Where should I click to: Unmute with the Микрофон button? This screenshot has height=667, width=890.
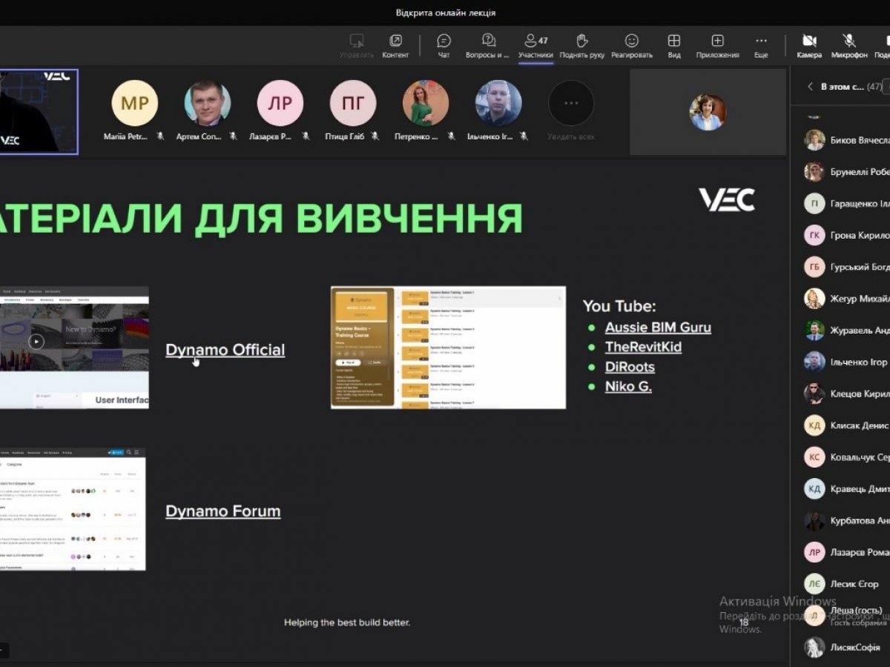pyautogui.click(x=849, y=45)
